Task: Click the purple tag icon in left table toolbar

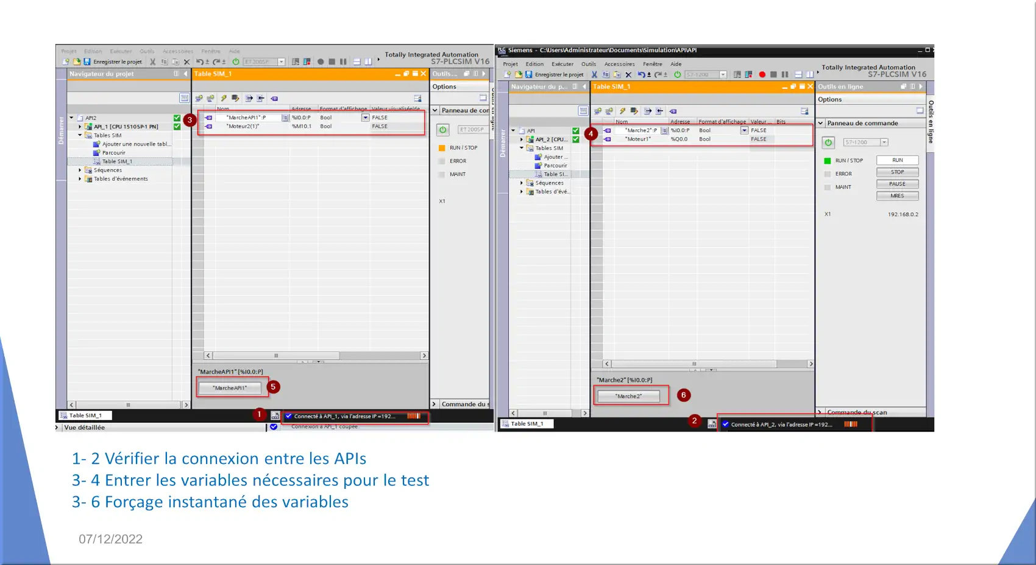Action: [x=274, y=98]
